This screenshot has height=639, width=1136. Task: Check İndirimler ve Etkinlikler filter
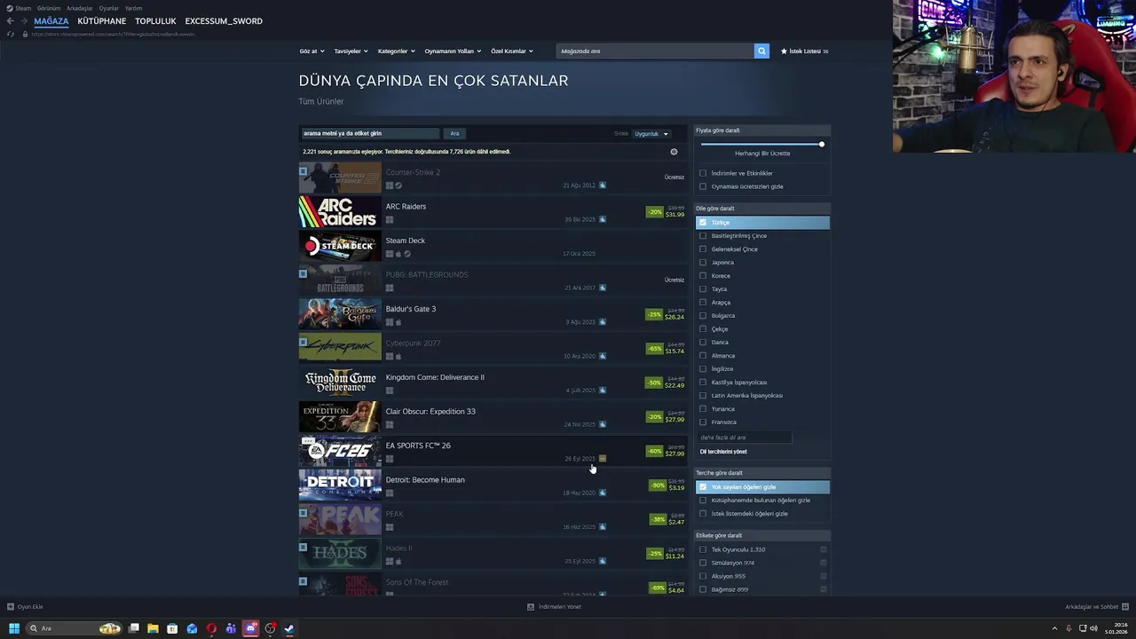703,173
